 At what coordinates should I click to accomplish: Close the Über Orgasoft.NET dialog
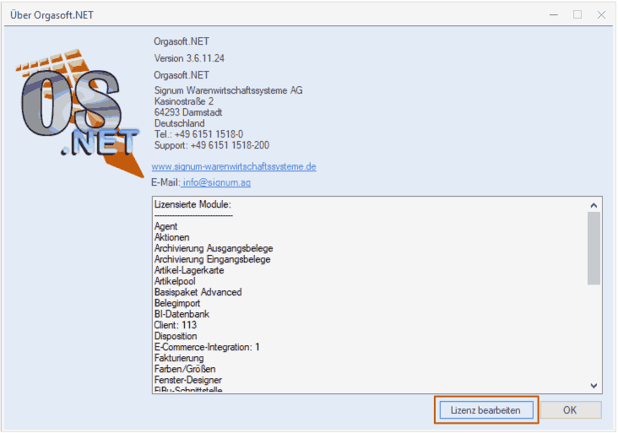(x=601, y=14)
